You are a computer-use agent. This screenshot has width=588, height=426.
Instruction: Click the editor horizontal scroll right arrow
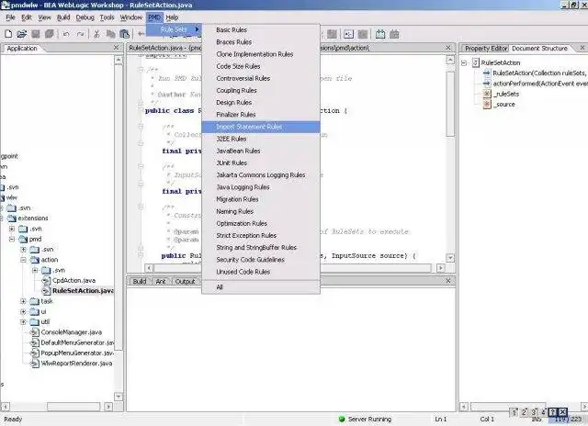pos(441,268)
